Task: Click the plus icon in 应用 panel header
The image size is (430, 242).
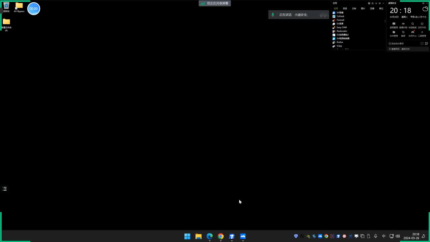Action: click(376, 3)
